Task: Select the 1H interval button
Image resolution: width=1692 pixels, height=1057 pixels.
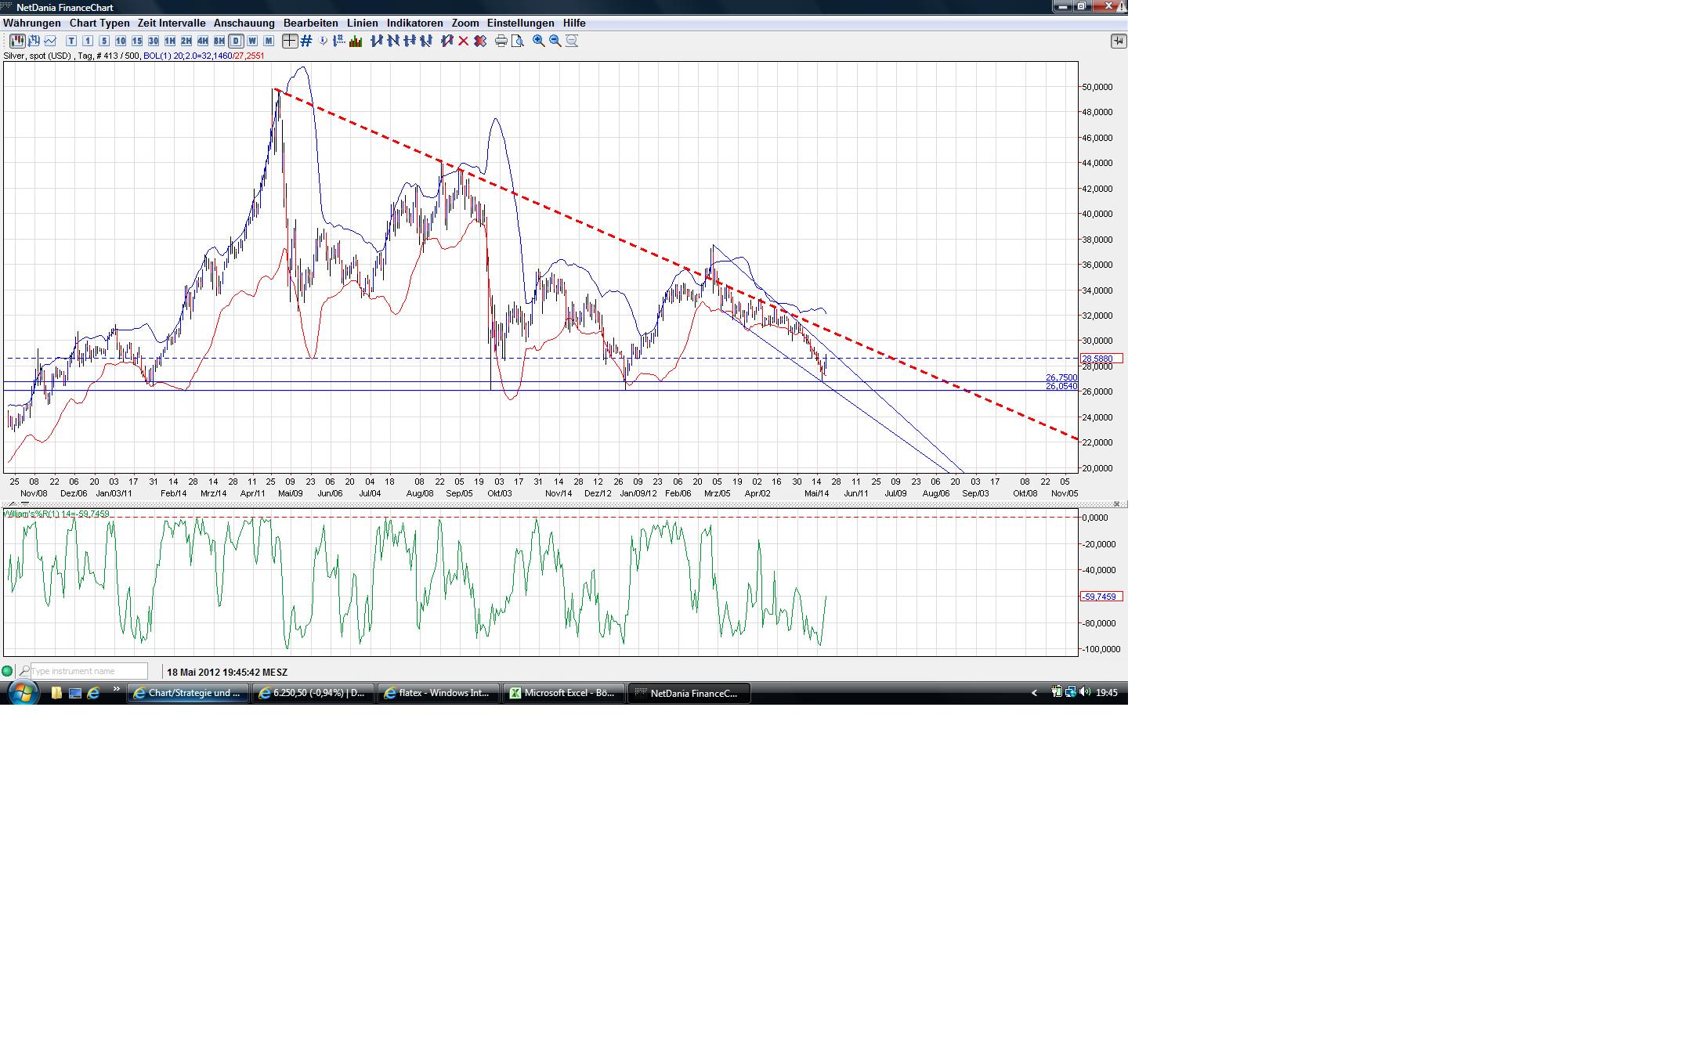Action: (170, 41)
